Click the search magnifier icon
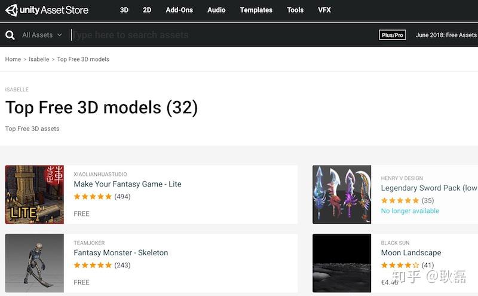478x296 pixels. (10, 35)
